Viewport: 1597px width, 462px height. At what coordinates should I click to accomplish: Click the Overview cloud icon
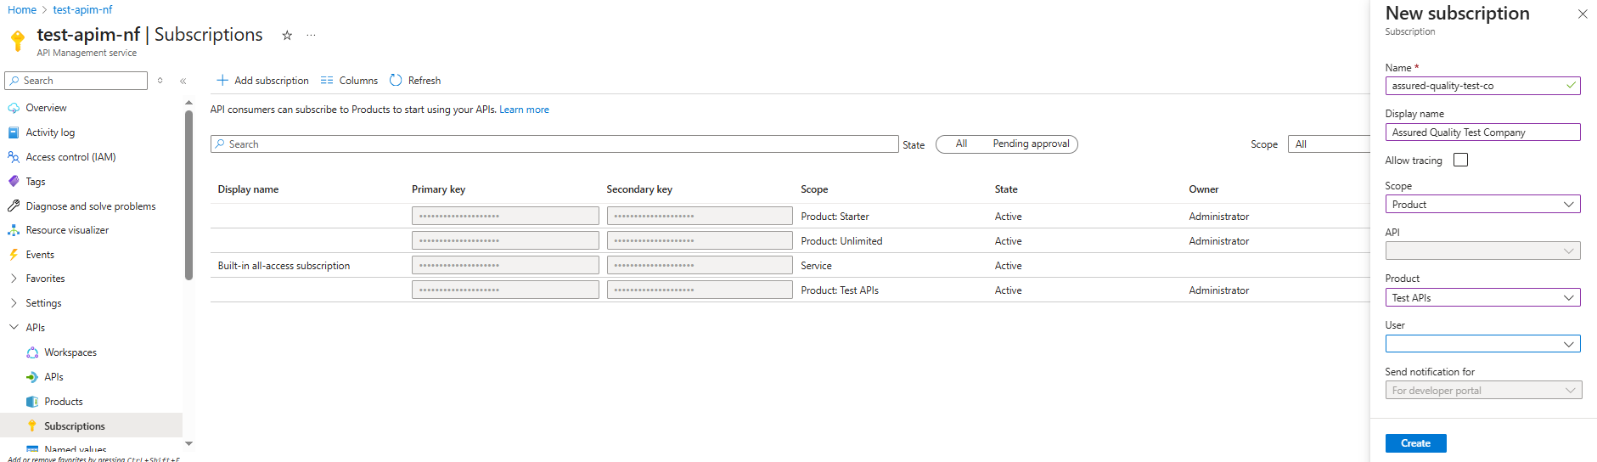tap(14, 108)
